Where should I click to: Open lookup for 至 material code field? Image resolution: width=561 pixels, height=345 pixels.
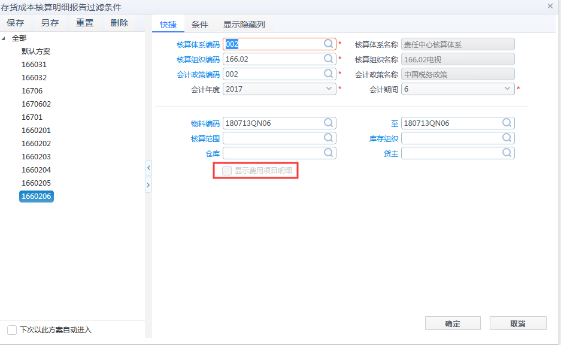(507, 123)
